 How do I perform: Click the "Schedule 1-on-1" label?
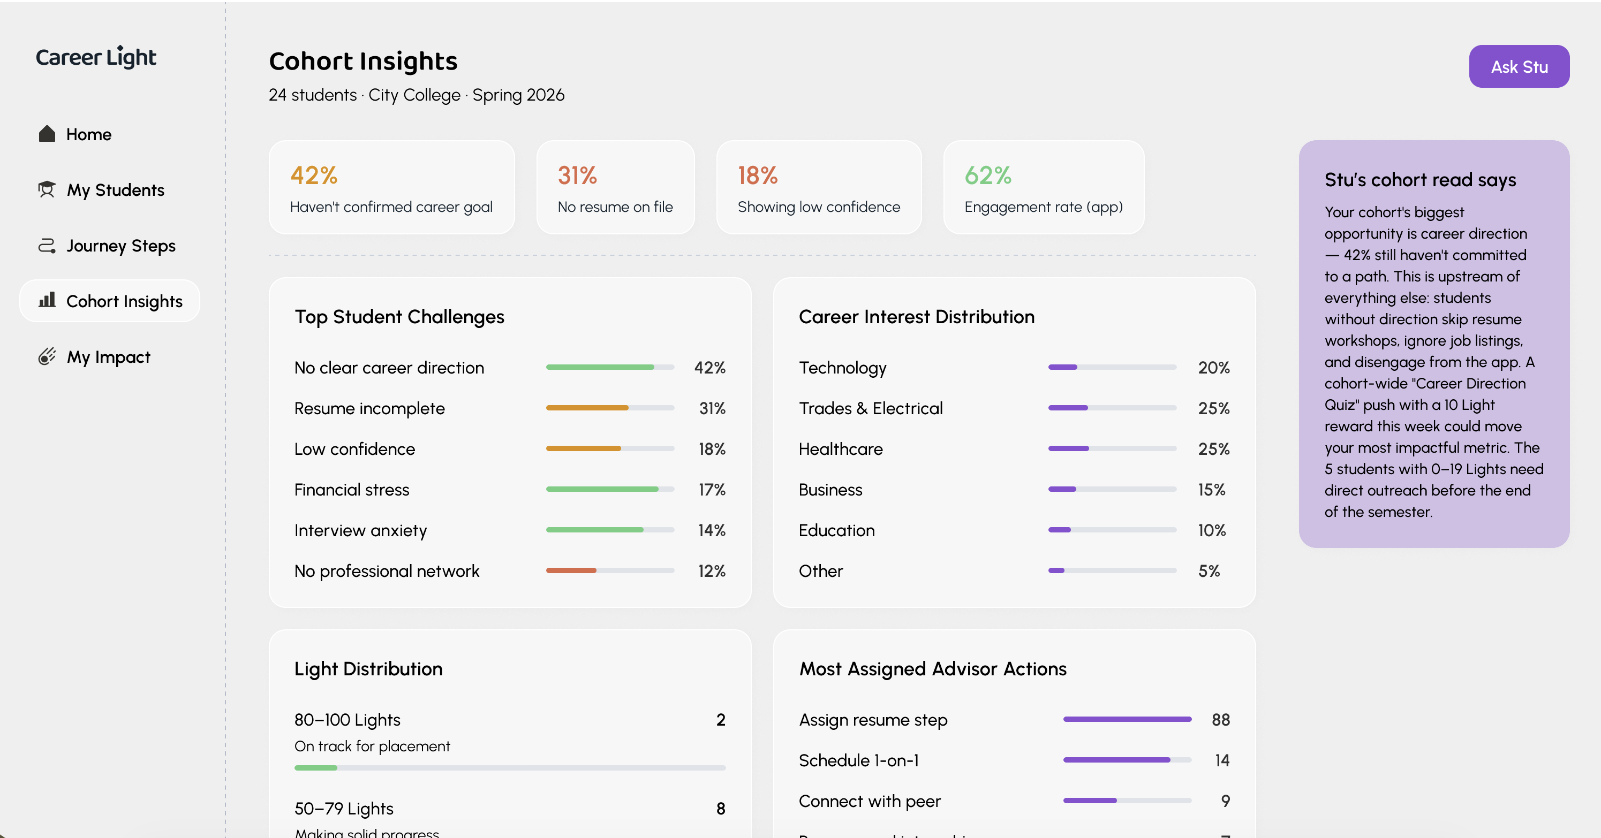859,760
